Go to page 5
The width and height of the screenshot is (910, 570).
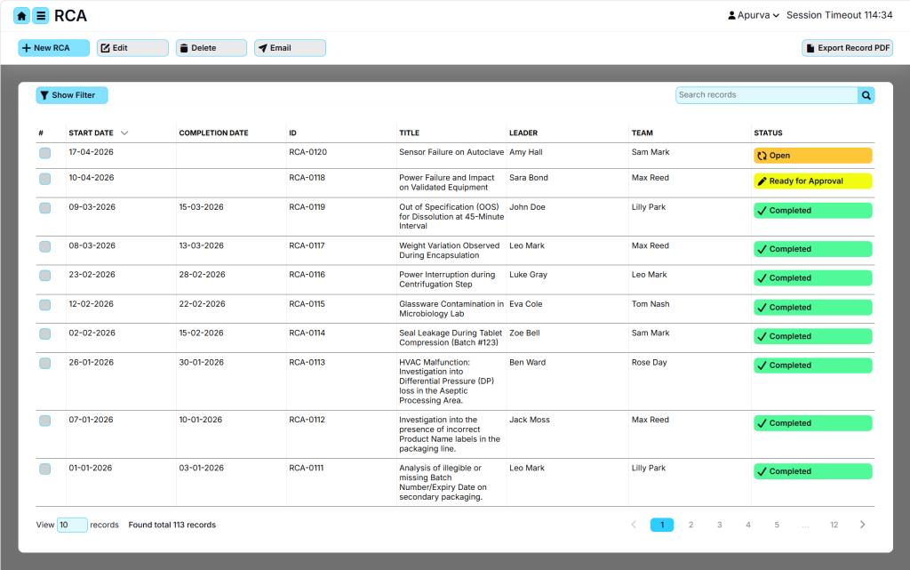[x=777, y=525]
